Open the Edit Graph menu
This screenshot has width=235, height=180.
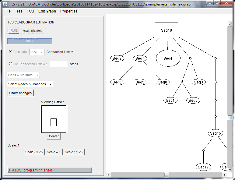click(x=47, y=11)
